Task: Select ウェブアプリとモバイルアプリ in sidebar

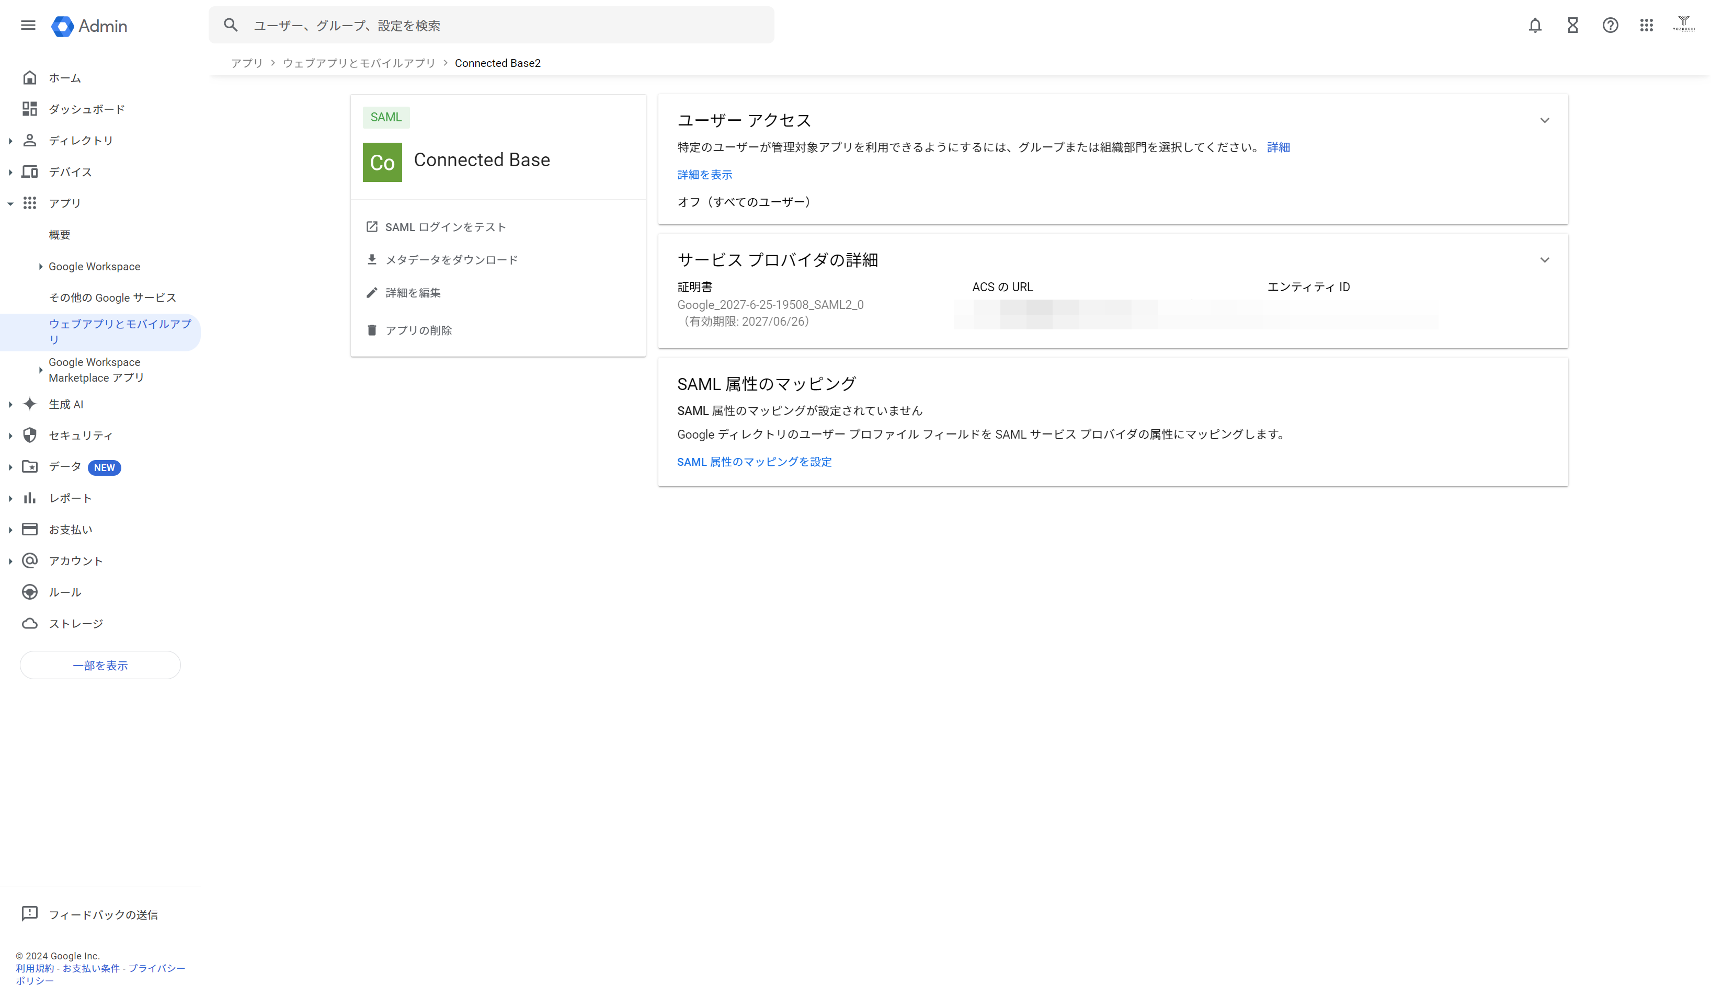Action: click(100, 332)
